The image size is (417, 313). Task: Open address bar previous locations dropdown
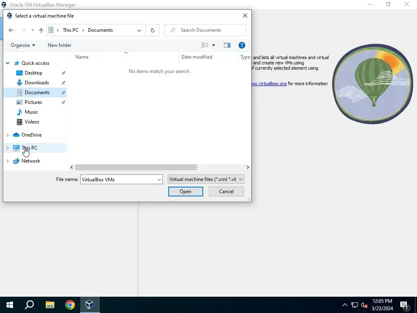[x=139, y=30]
